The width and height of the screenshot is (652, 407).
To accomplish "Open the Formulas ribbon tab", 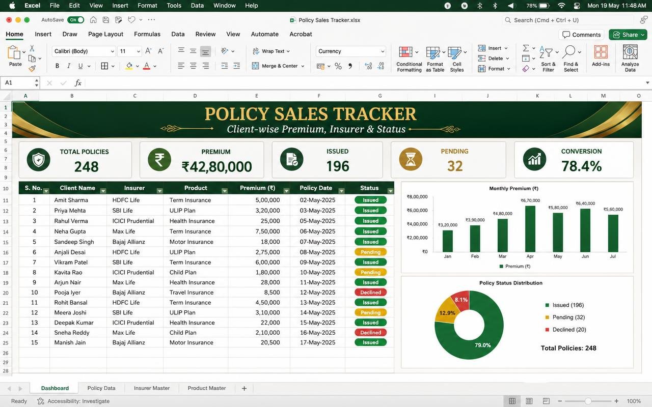I will (x=147, y=34).
